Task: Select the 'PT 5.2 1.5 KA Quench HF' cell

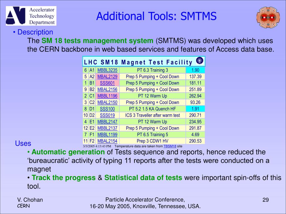Action: pos(152,109)
